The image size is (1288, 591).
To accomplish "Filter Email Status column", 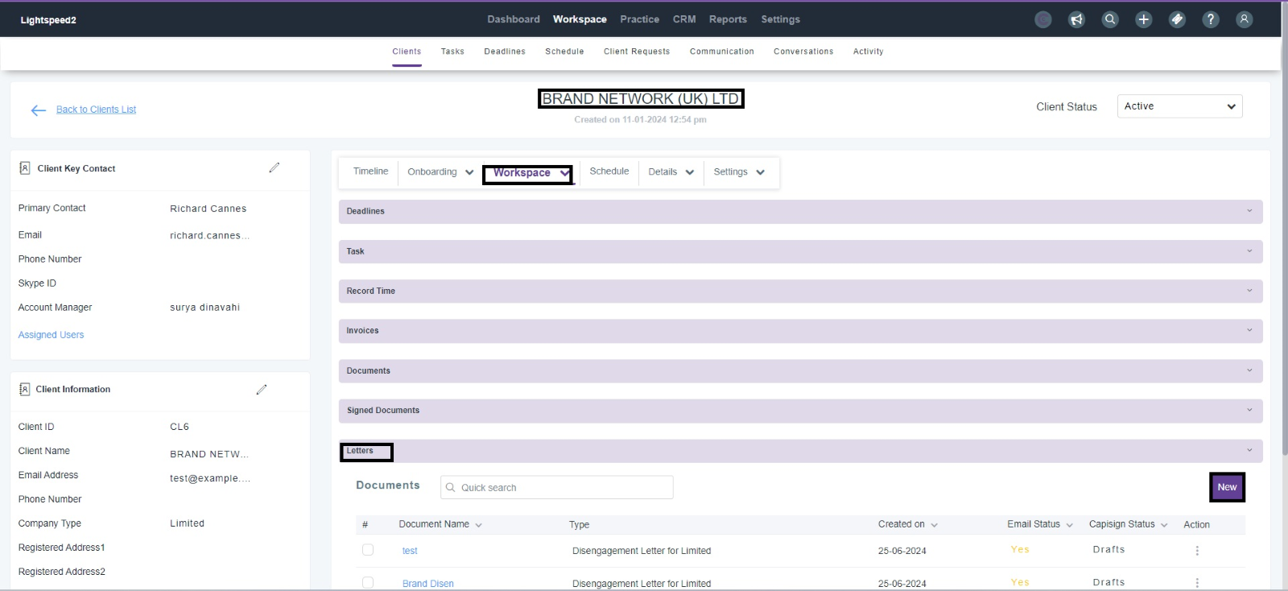I will pyautogui.click(x=1040, y=524).
